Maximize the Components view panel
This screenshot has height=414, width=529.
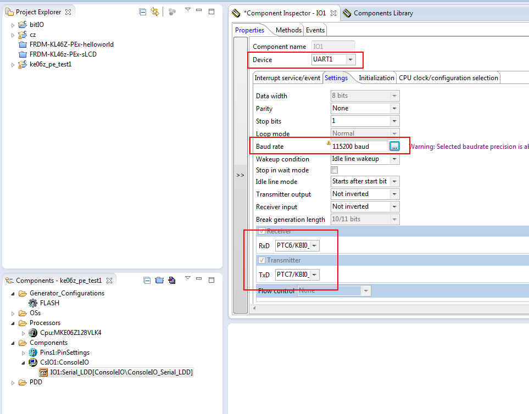tap(211, 280)
